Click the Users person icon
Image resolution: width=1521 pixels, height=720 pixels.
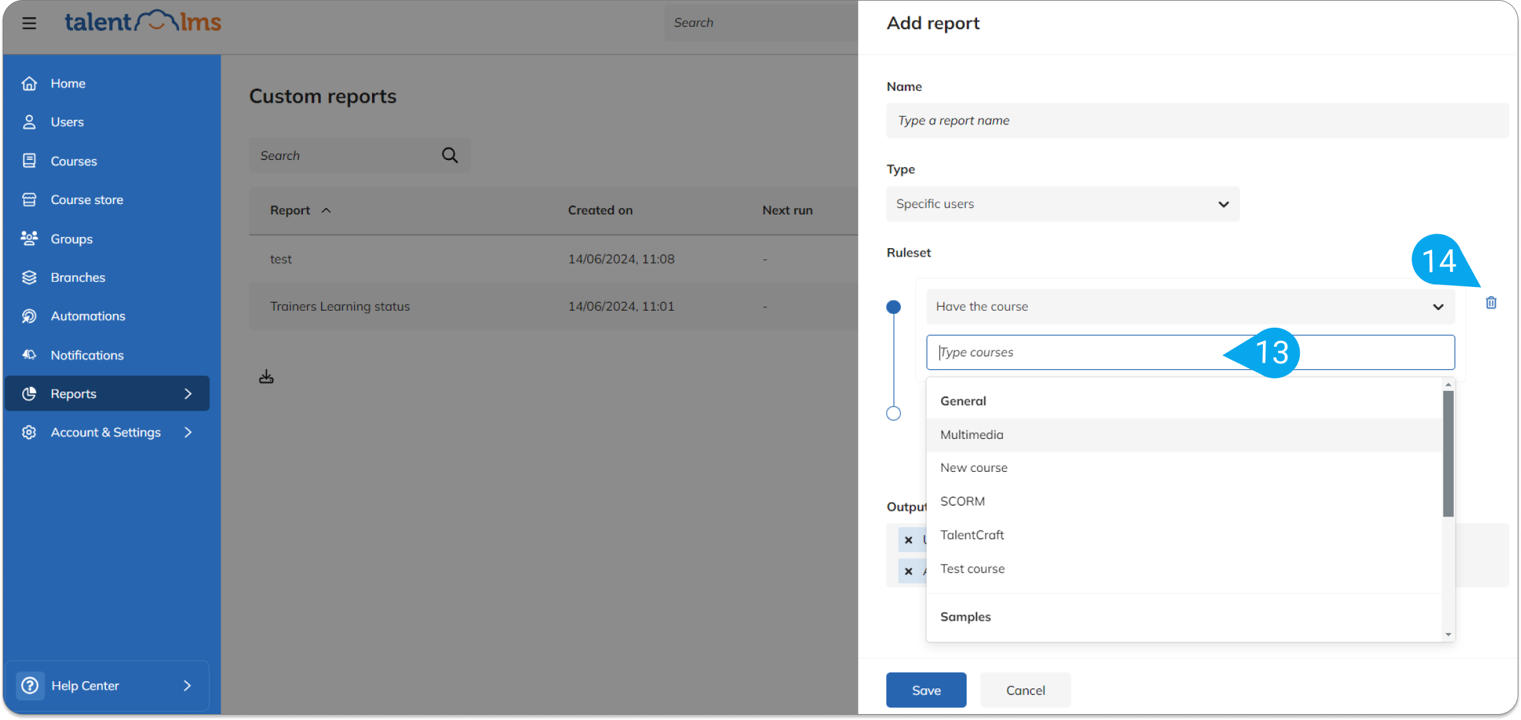[29, 122]
